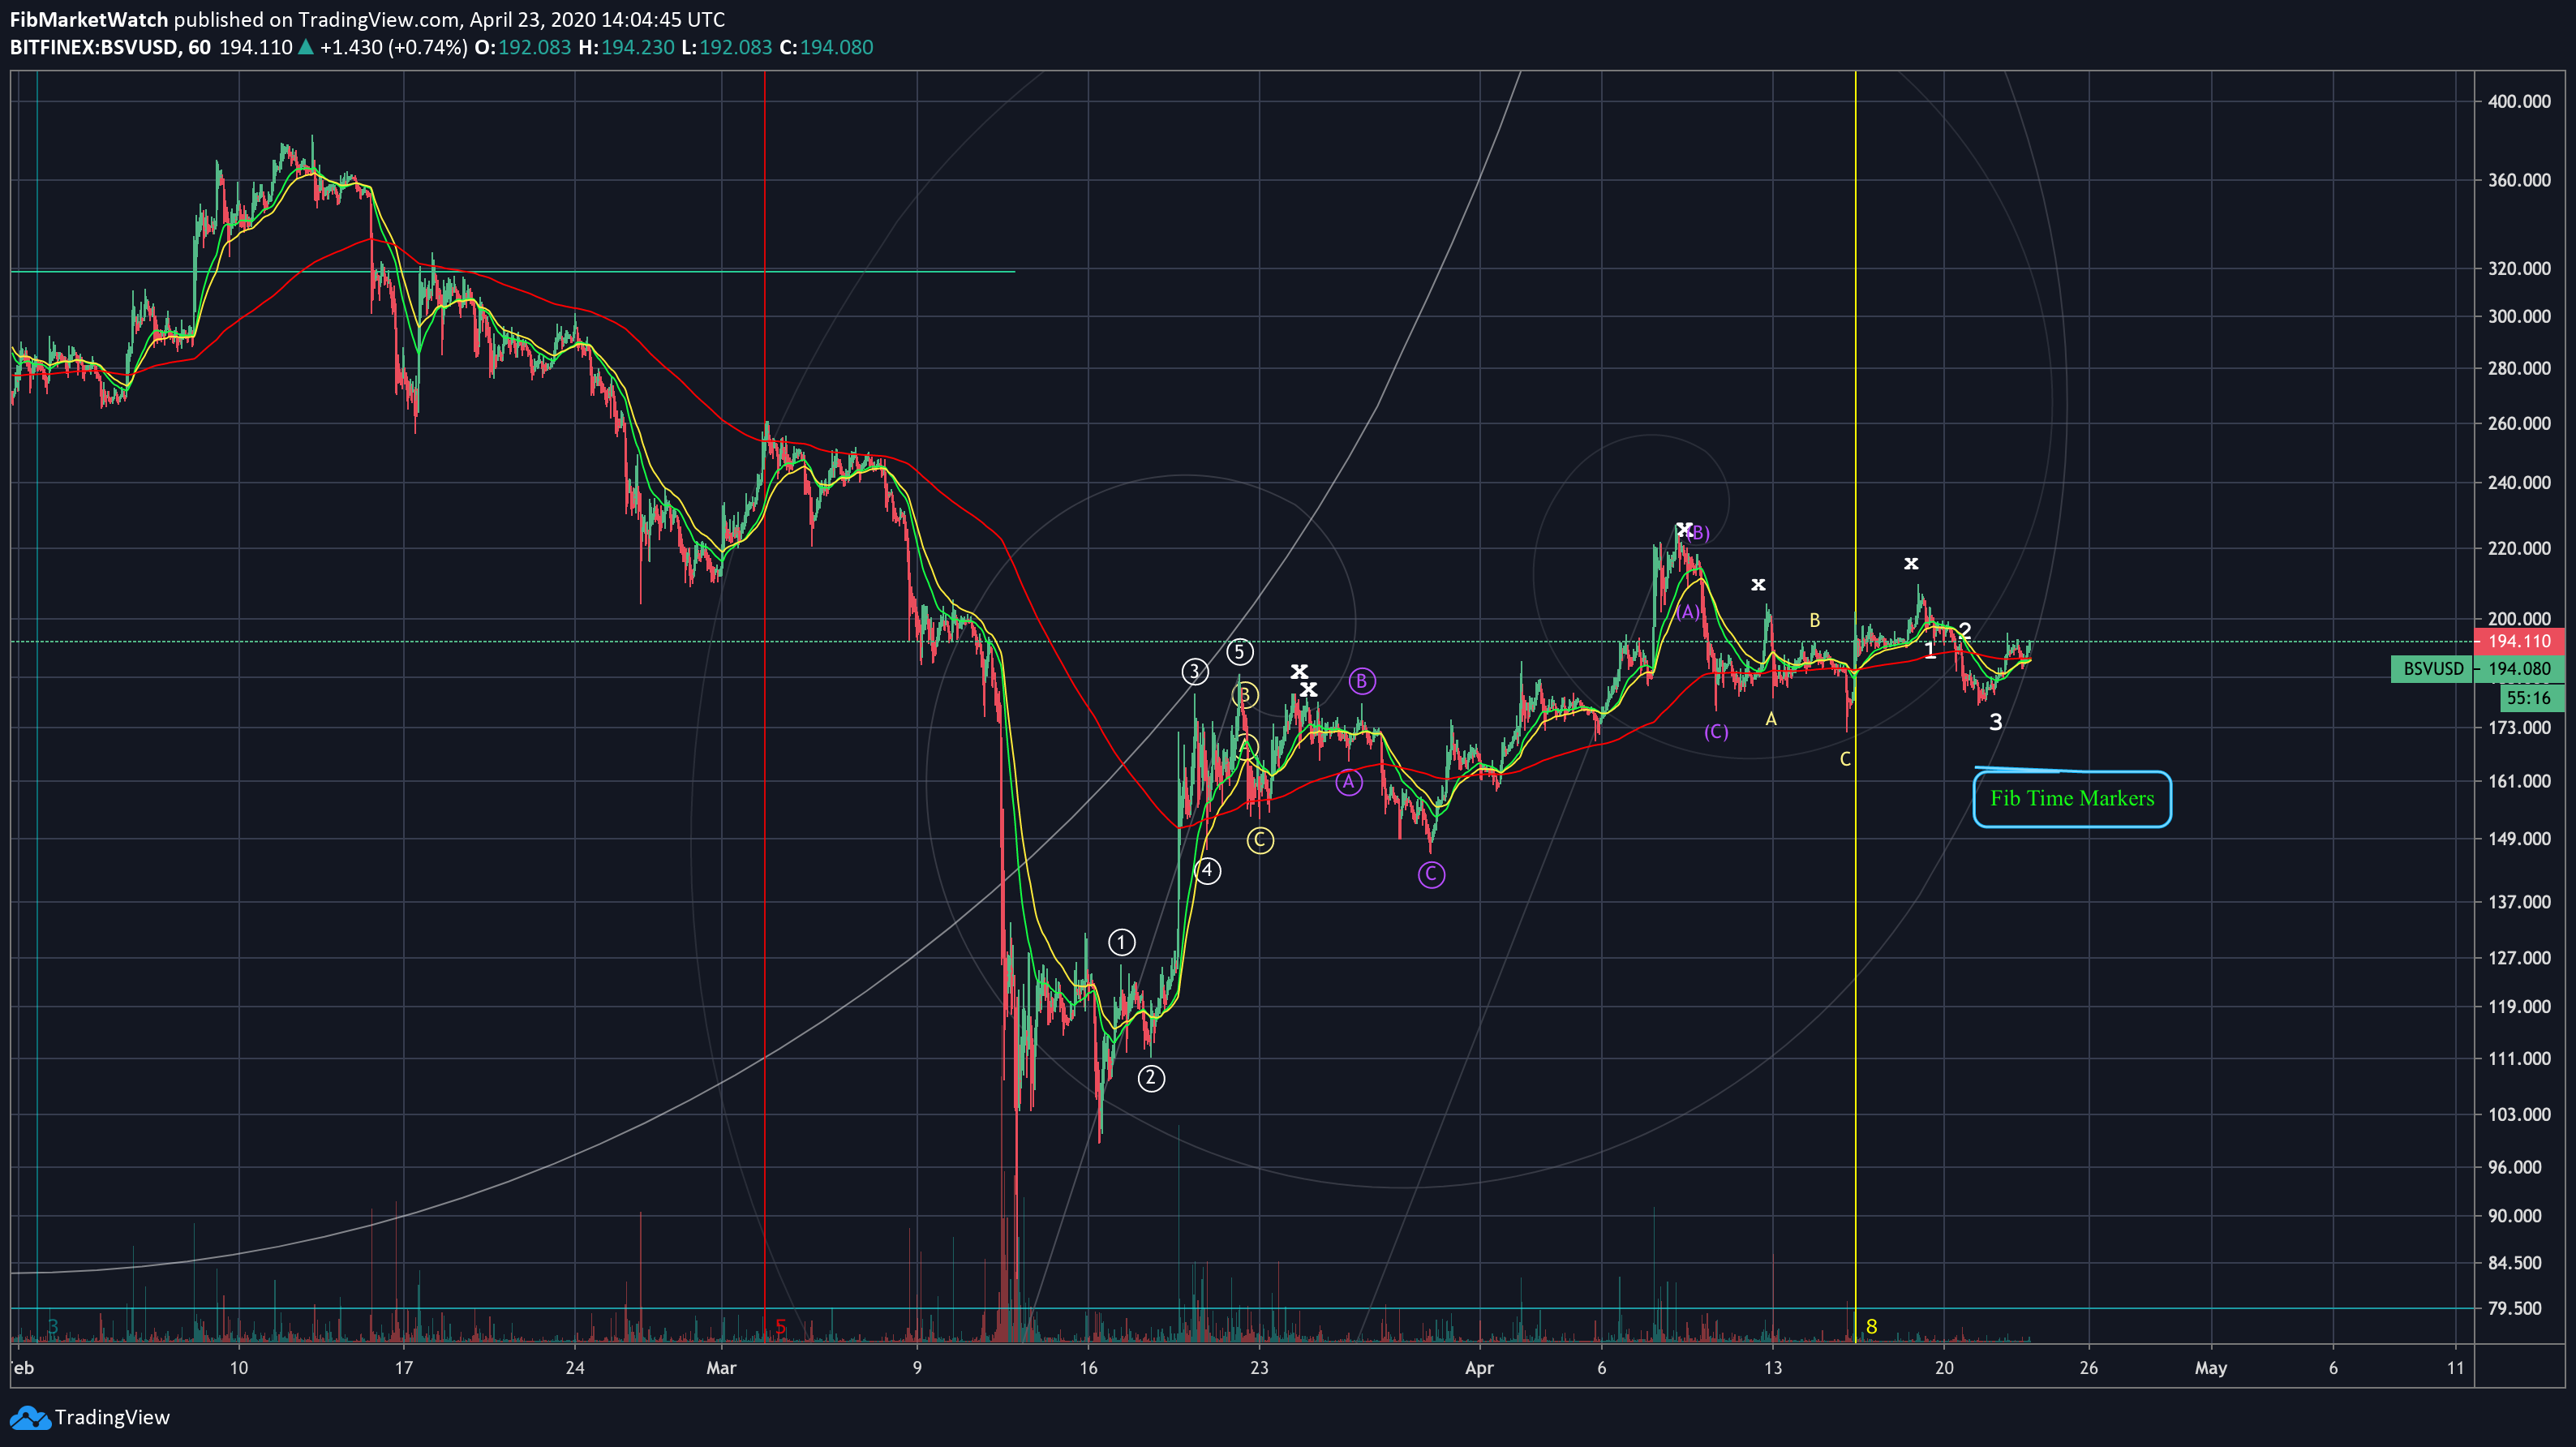Viewport: 2576px width, 1447px height.
Task: Click the 400.000 price axis label
Action: (2519, 101)
